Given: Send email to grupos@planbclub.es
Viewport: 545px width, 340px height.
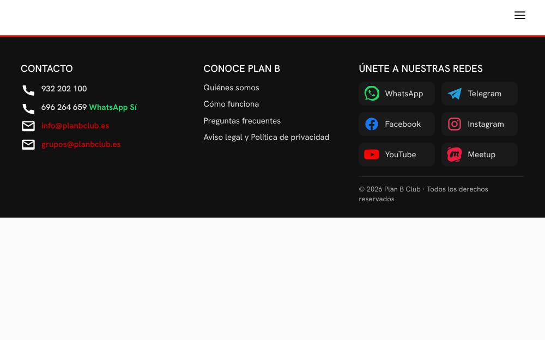Looking at the screenshot, I should pyautogui.click(x=81, y=144).
